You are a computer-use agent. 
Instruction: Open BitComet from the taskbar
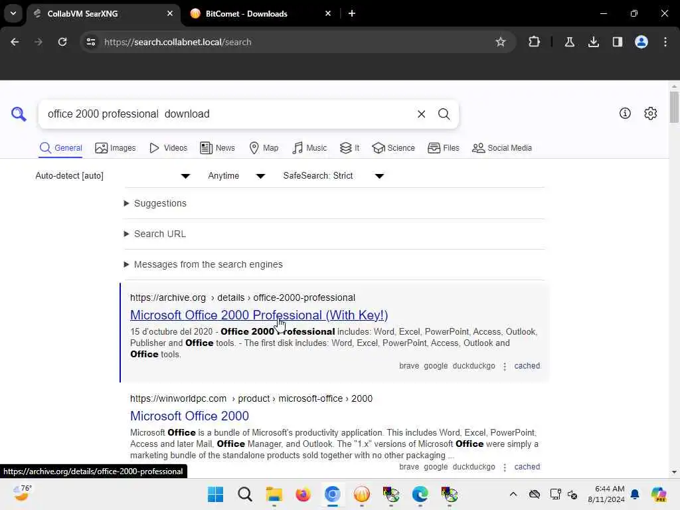362,494
